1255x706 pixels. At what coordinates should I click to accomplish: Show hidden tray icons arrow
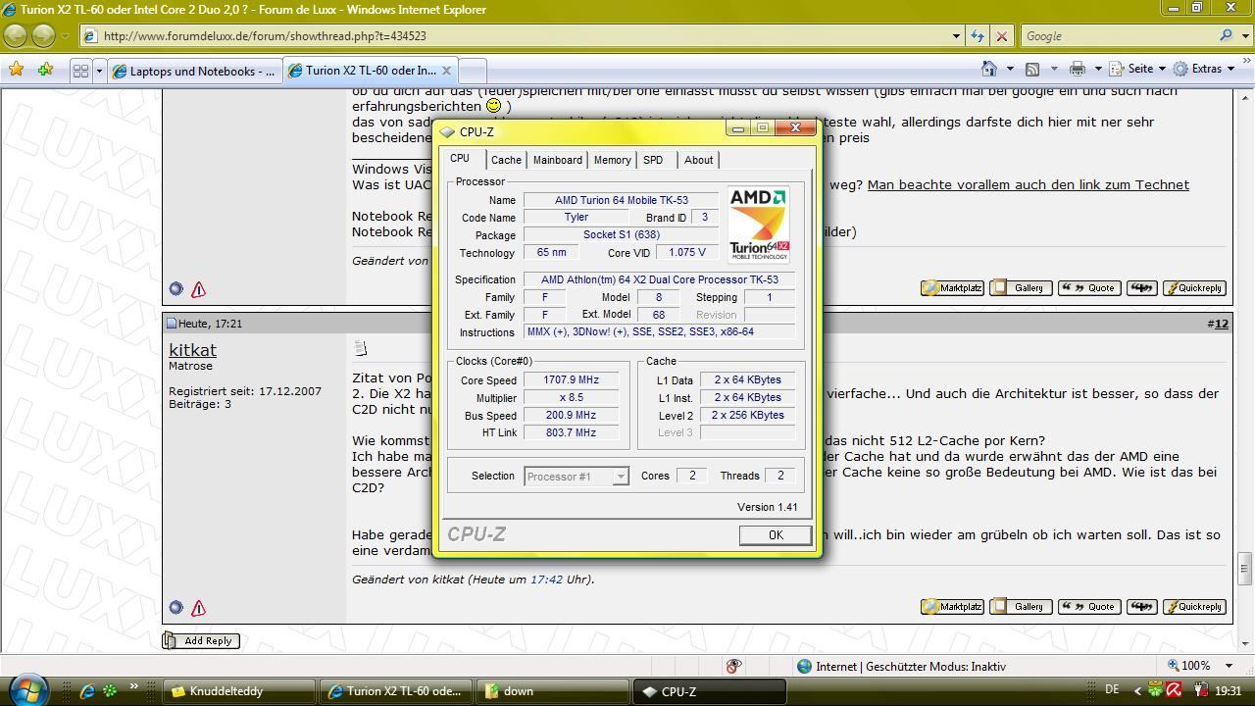[x=1137, y=691]
